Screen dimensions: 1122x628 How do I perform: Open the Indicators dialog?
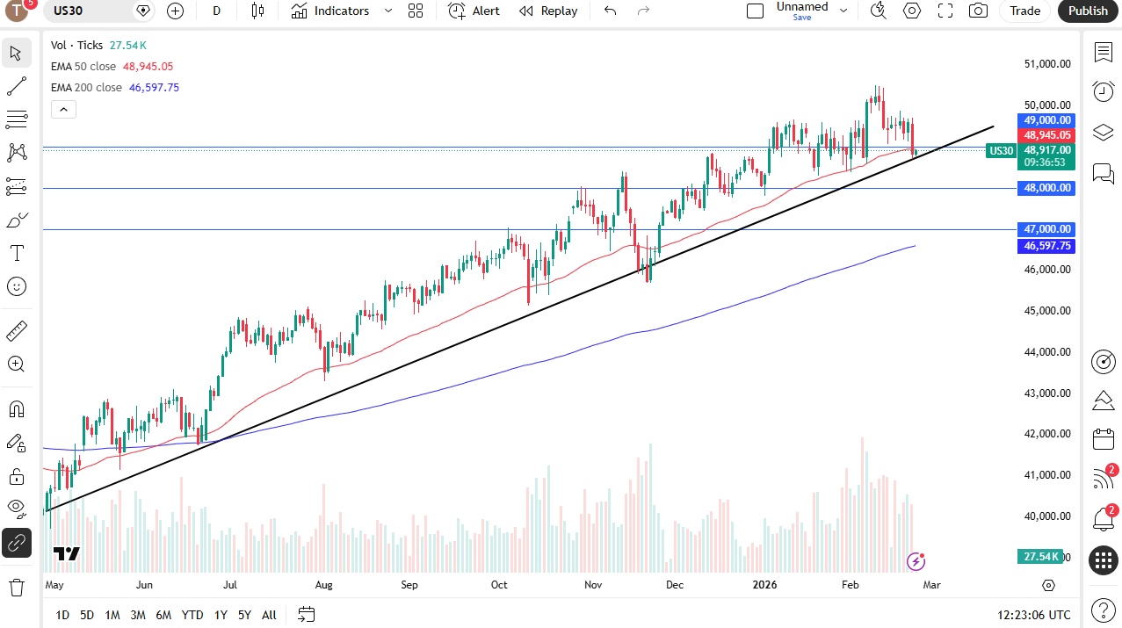[330, 11]
